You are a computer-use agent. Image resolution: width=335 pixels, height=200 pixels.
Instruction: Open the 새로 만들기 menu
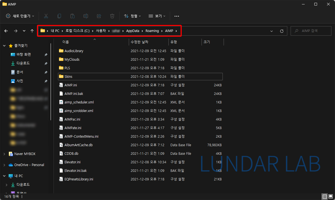[20, 16]
